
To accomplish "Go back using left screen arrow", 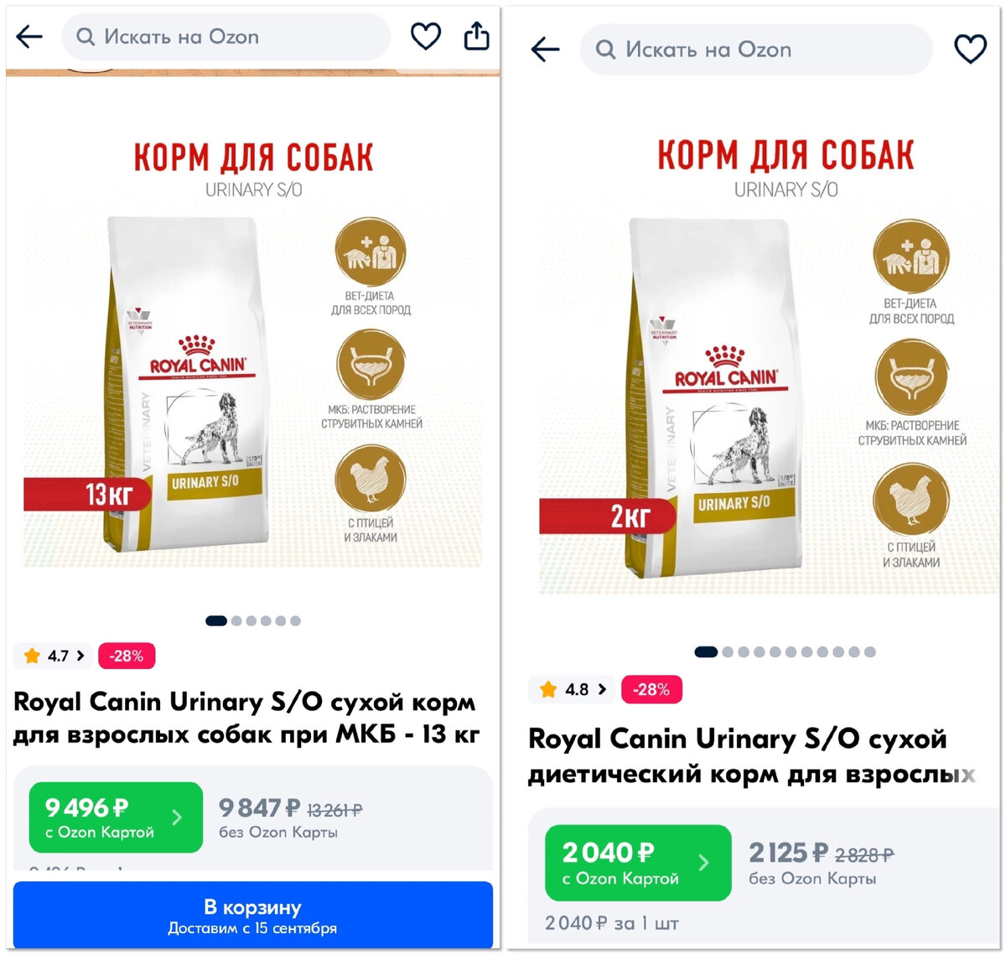I will point(29,36).
